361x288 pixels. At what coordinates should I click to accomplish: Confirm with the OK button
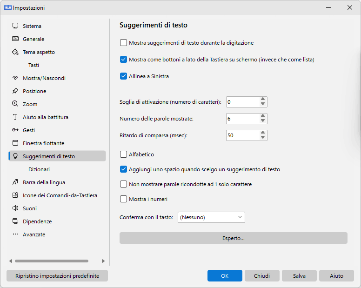[225, 275]
